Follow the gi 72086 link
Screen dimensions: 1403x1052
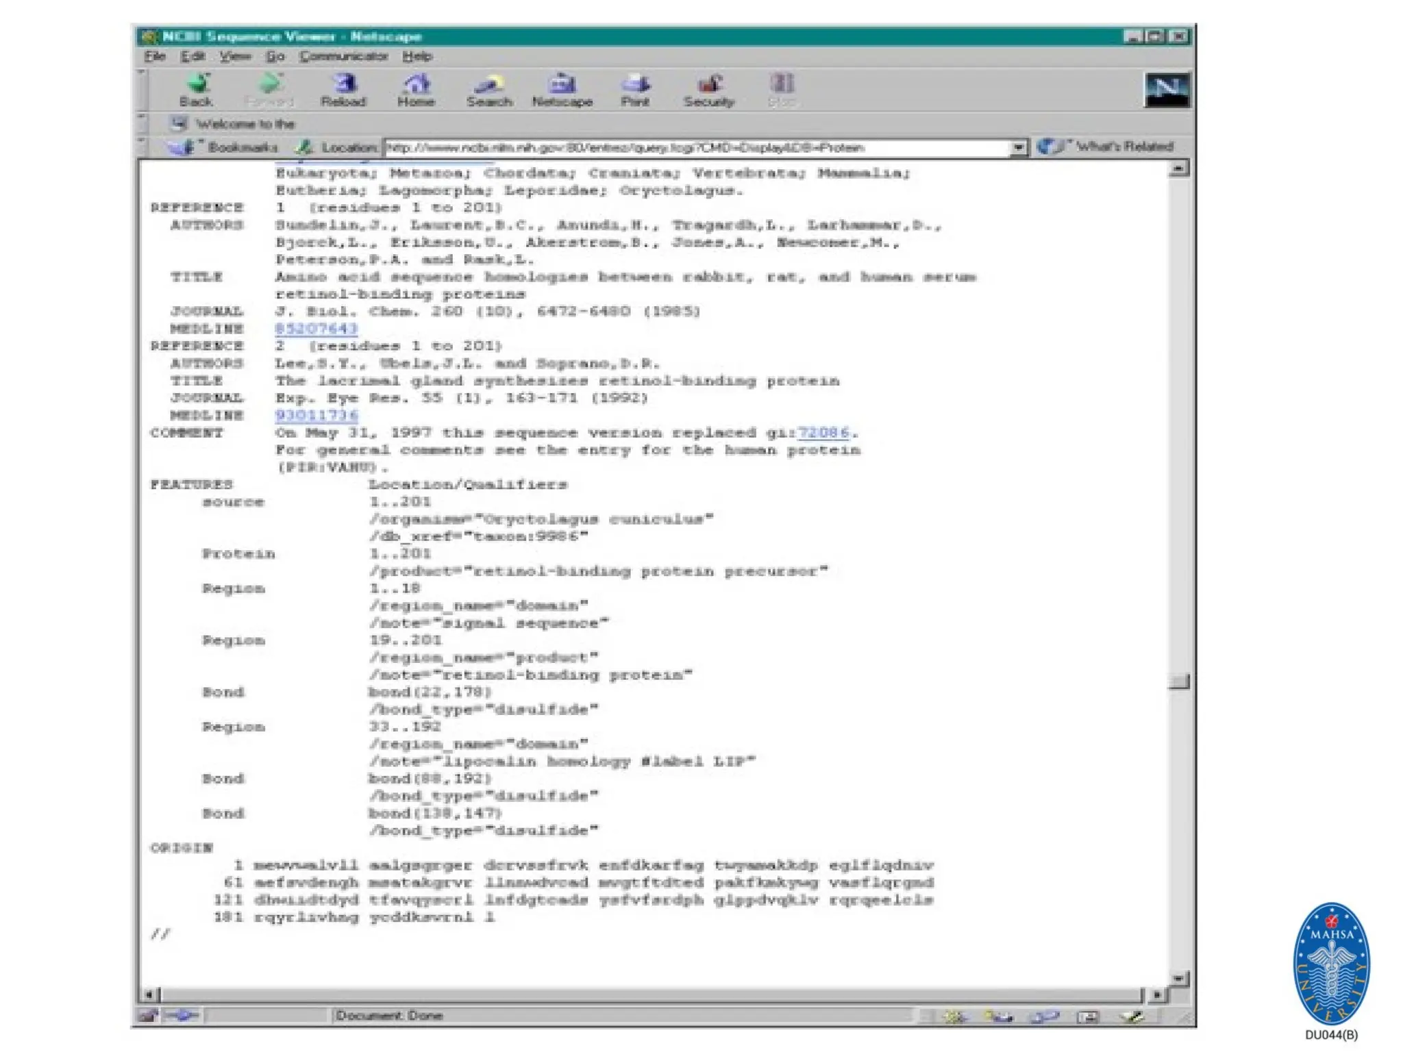pyautogui.click(x=823, y=433)
